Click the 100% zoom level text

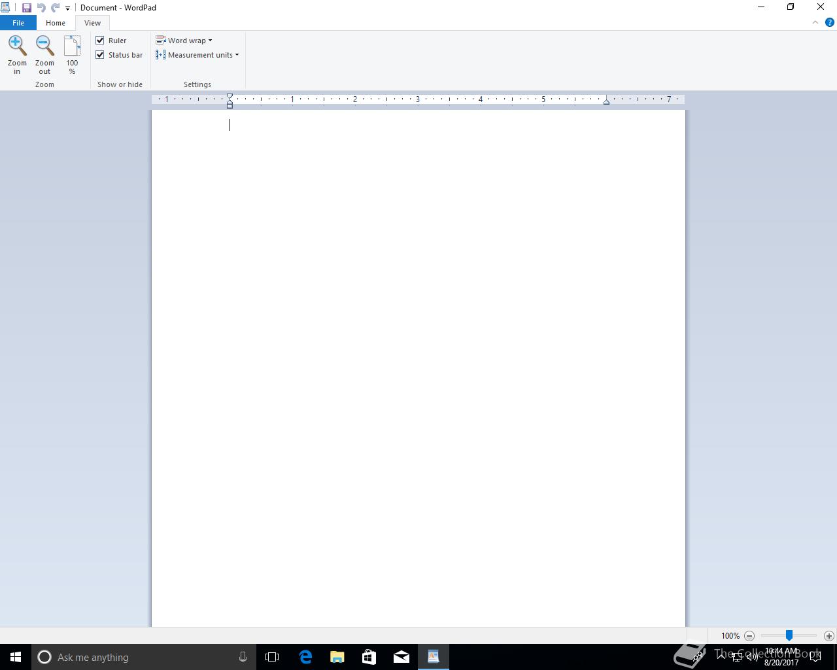(730, 636)
